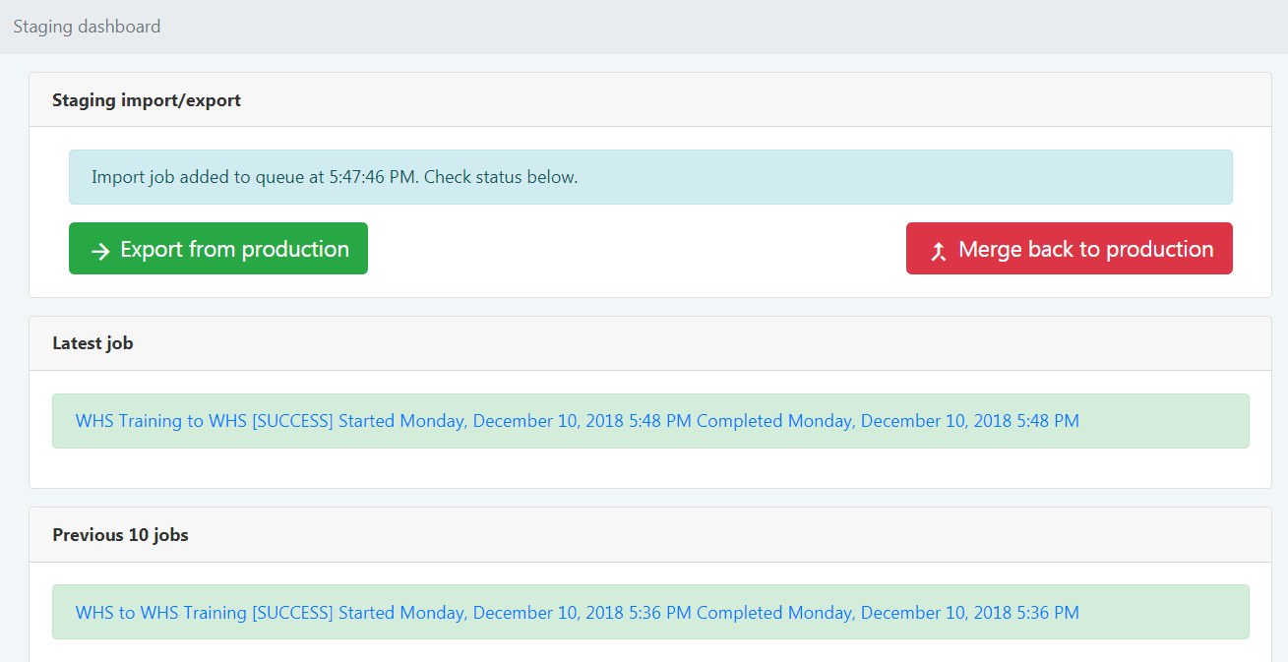Screen dimensions: 1288x662
Task: Click the Started 5:36 PM text in previous job
Action: [515, 613]
